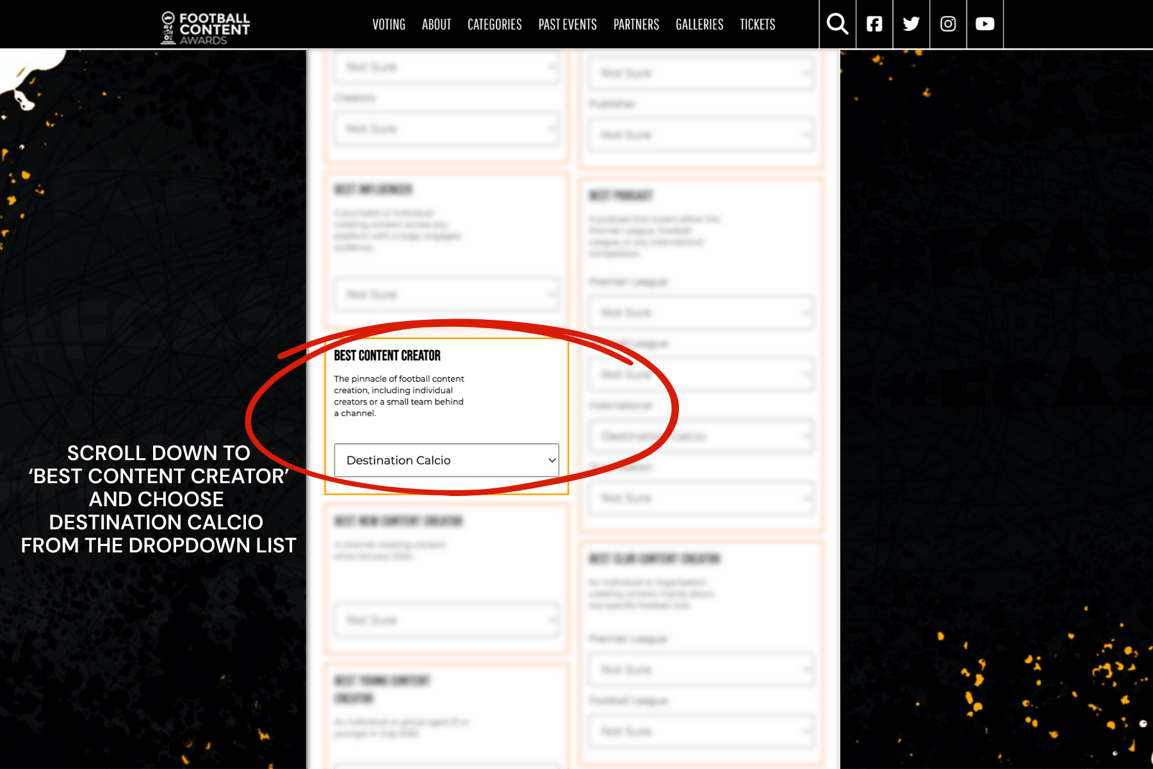Click the Football Content Awards logo
This screenshot has width=1153, height=769.
pyautogui.click(x=205, y=28)
